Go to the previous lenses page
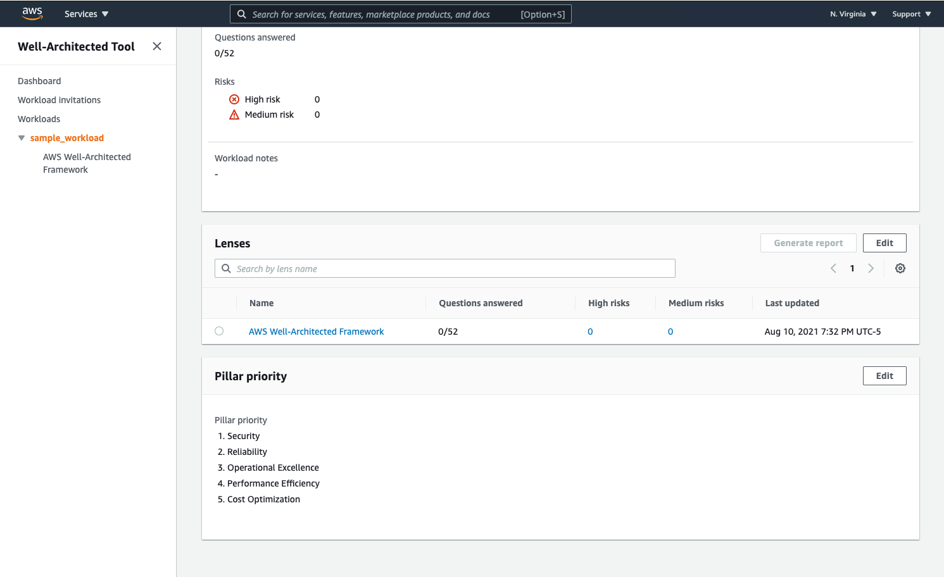 point(833,268)
